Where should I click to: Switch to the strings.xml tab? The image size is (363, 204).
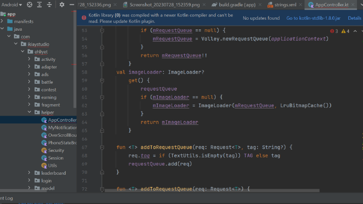[285, 5]
